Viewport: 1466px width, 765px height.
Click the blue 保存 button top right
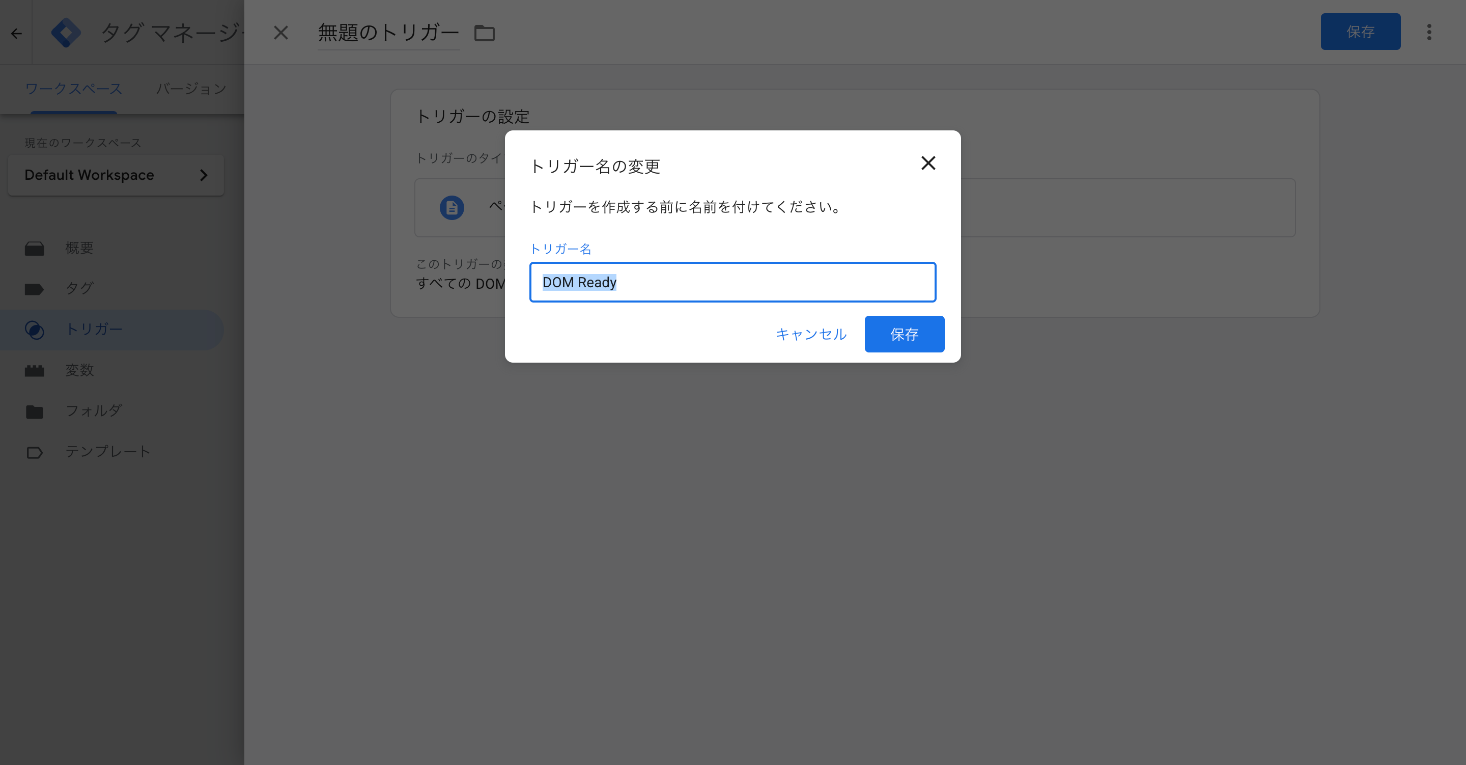1360,32
